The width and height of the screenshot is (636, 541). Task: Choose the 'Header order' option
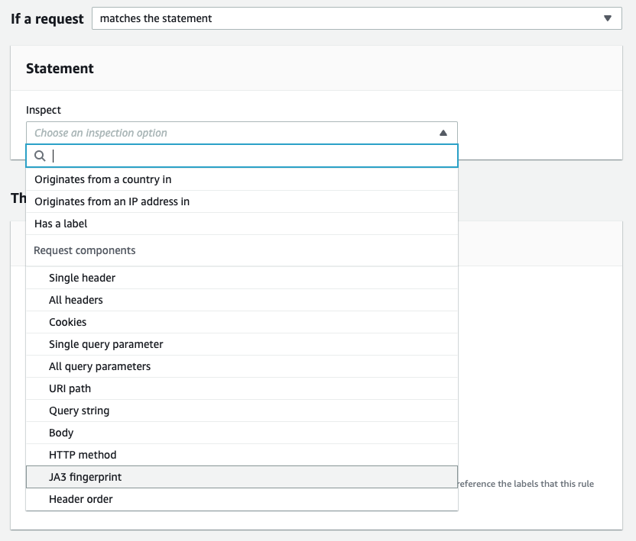tap(242, 499)
